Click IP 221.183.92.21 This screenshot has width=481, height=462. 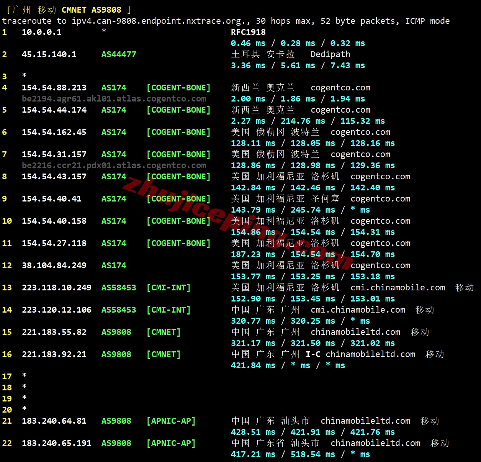click(54, 354)
